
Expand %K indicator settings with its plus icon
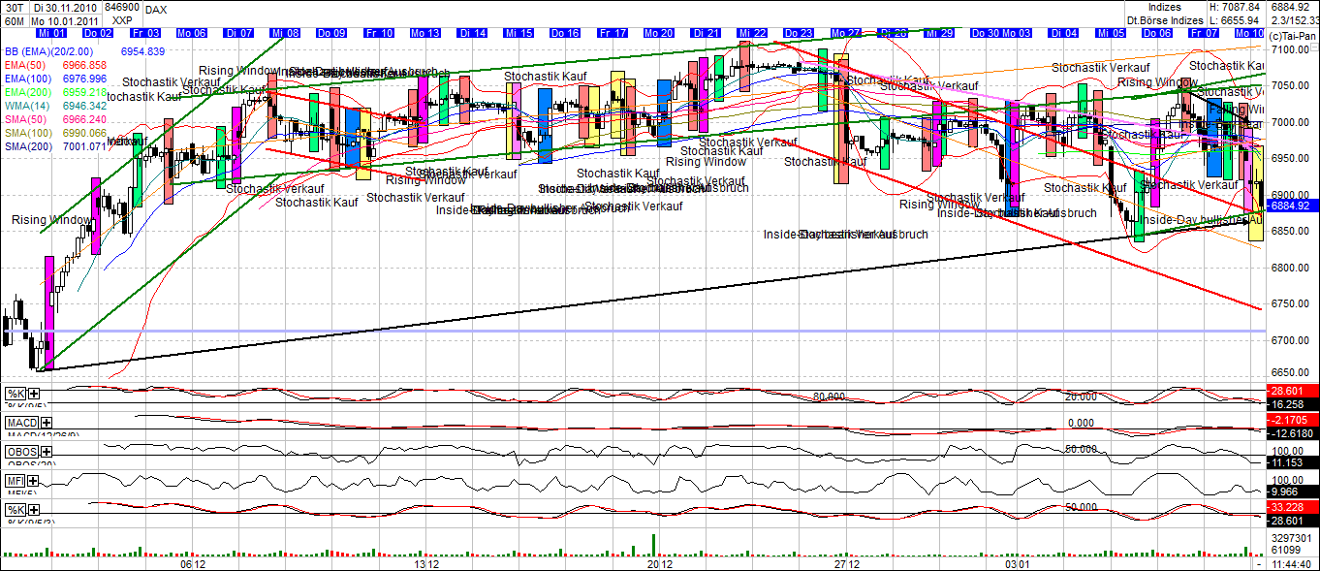(x=32, y=393)
